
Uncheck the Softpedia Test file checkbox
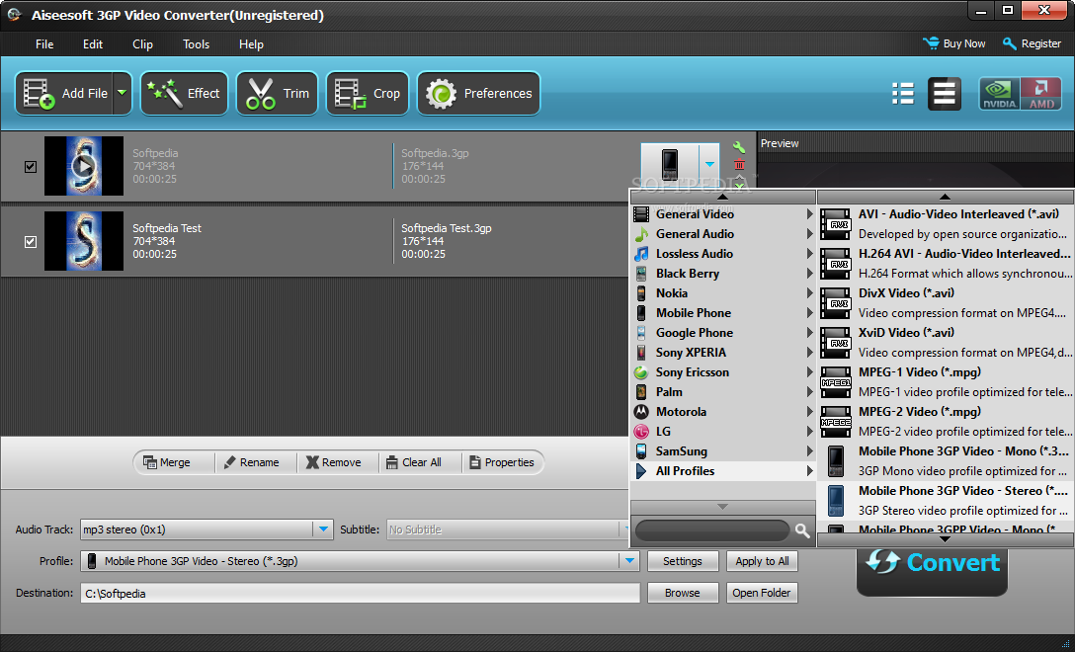pos(31,241)
